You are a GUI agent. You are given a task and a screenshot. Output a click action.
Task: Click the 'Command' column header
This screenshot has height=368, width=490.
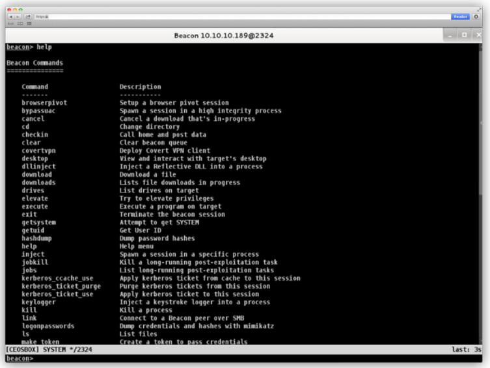(x=35, y=86)
